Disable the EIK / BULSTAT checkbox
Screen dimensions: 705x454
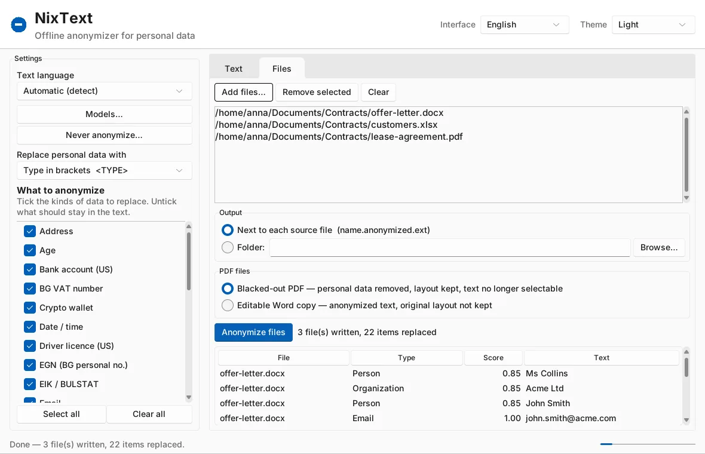pos(30,384)
